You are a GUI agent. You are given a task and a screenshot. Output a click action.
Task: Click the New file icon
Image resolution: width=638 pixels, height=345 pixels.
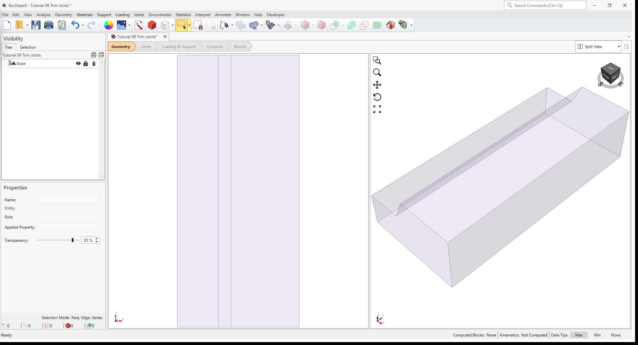pyautogui.click(x=7, y=25)
